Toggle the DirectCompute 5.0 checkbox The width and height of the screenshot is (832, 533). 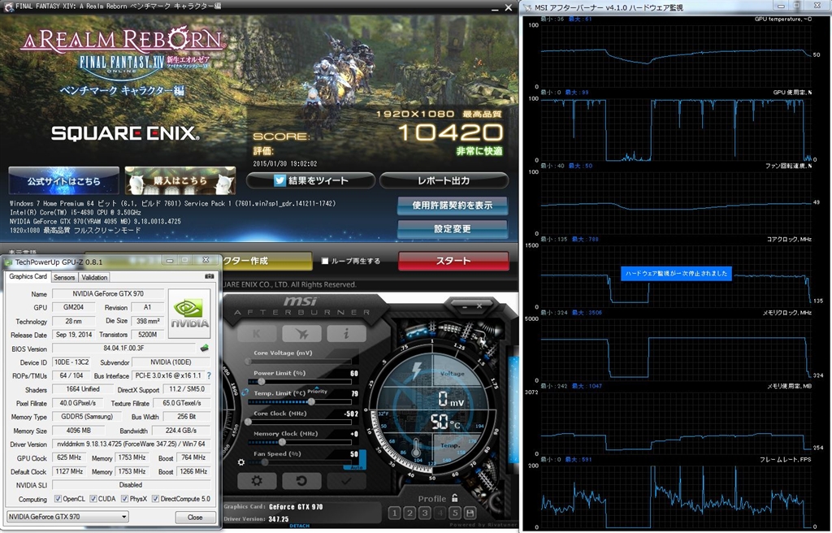tap(155, 499)
